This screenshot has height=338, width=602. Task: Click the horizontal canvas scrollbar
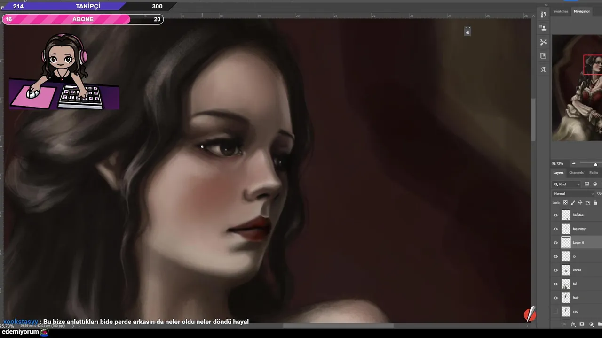pos(338,325)
